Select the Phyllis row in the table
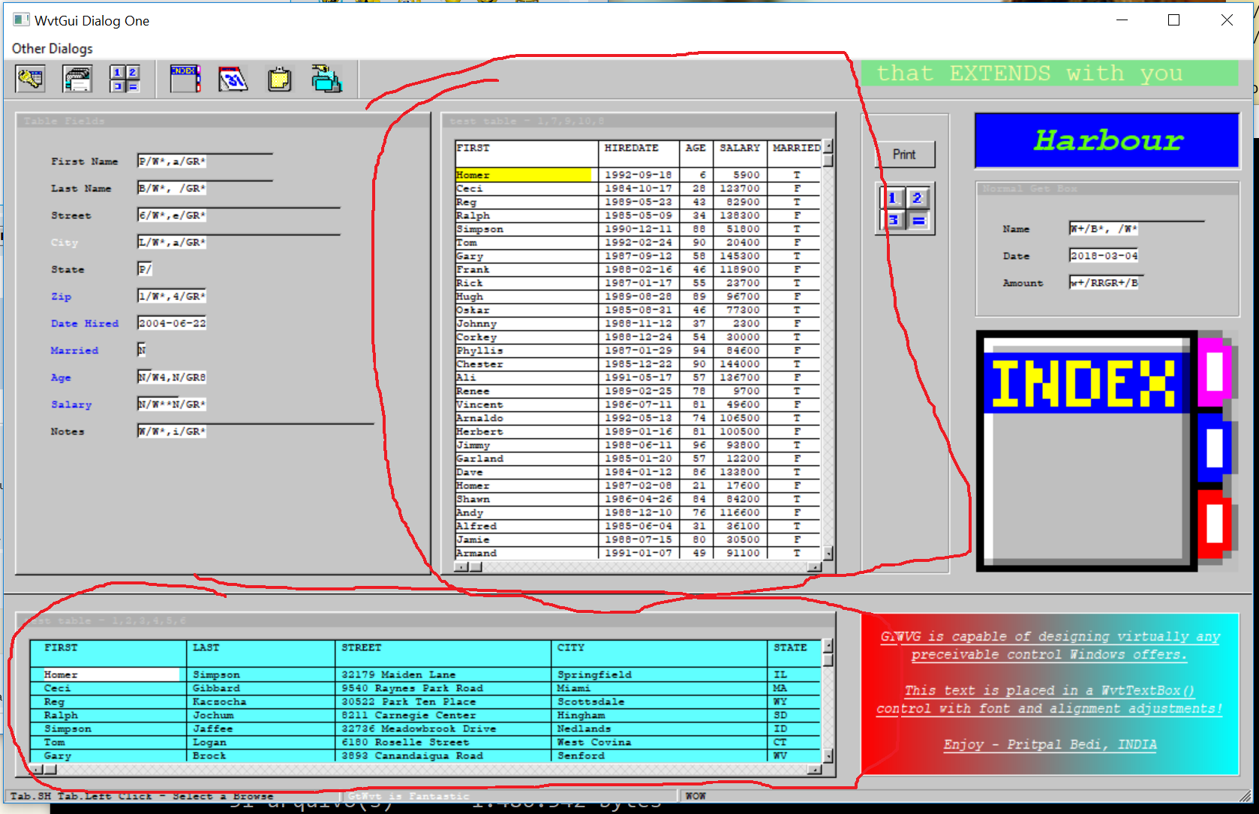 click(x=639, y=350)
